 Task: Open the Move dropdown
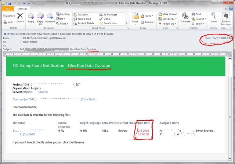(x=135, y=19)
